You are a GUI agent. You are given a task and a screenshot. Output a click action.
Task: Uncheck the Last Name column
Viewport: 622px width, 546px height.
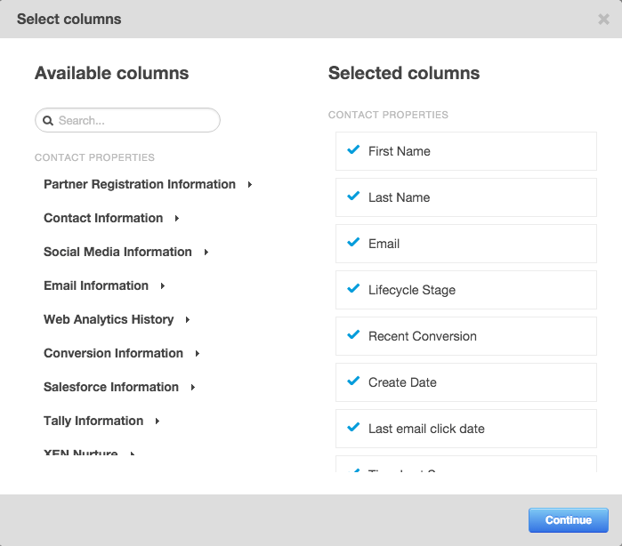(353, 197)
